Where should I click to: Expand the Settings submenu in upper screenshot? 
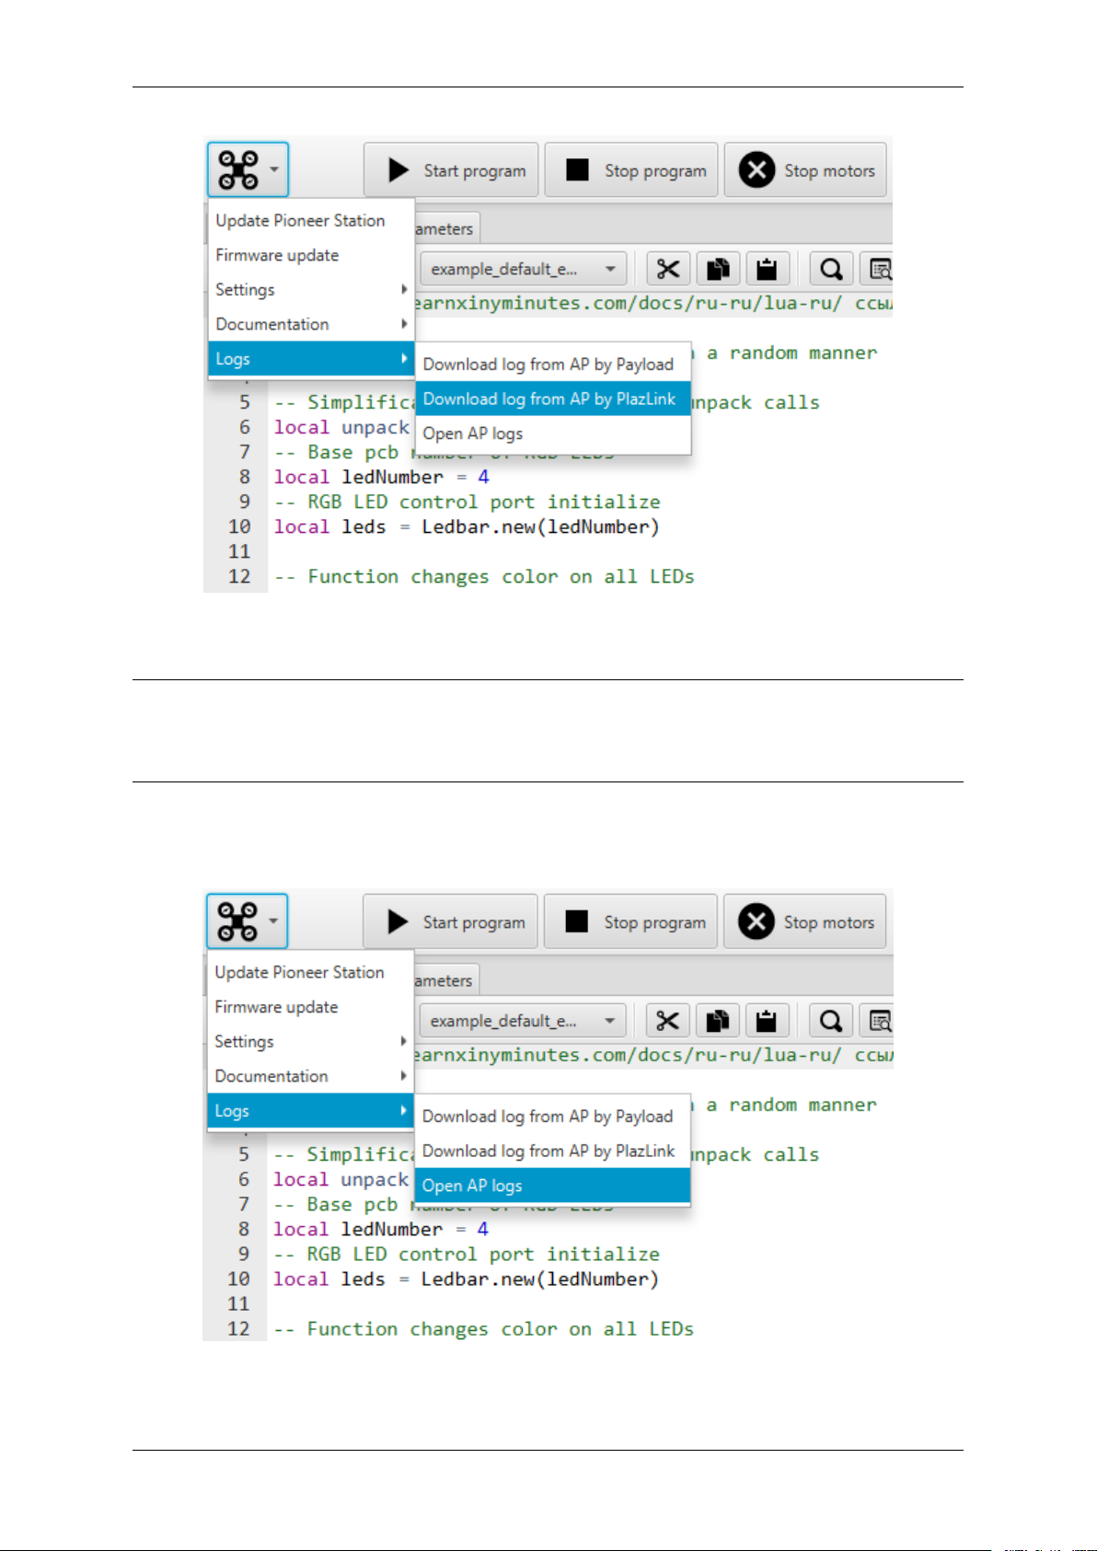point(311,290)
